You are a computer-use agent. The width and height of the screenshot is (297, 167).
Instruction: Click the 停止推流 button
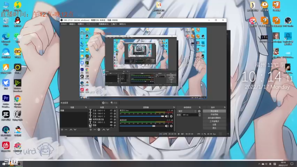click(x=214, y=111)
